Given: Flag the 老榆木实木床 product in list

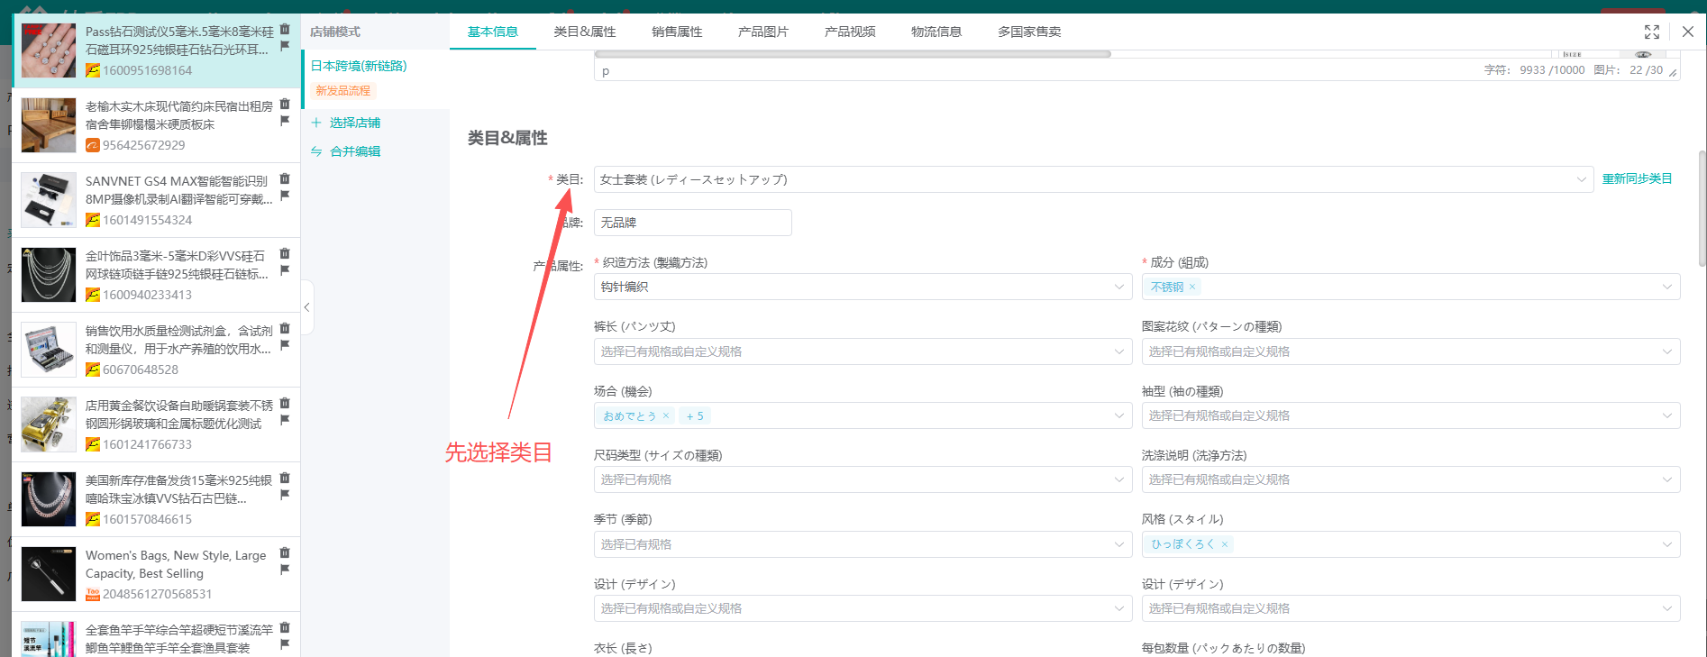Looking at the screenshot, I should 285,121.
